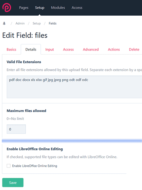This screenshot has width=142, height=190.
Task: Switch to the Input tab
Action: (50, 49)
